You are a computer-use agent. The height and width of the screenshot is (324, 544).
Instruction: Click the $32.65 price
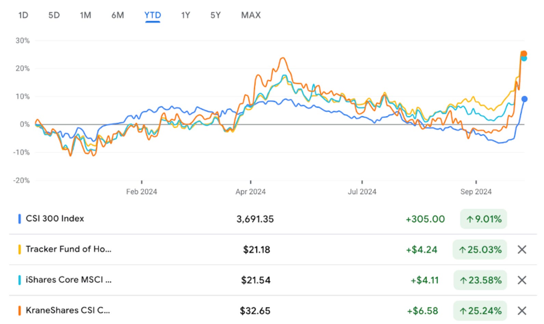255,311
